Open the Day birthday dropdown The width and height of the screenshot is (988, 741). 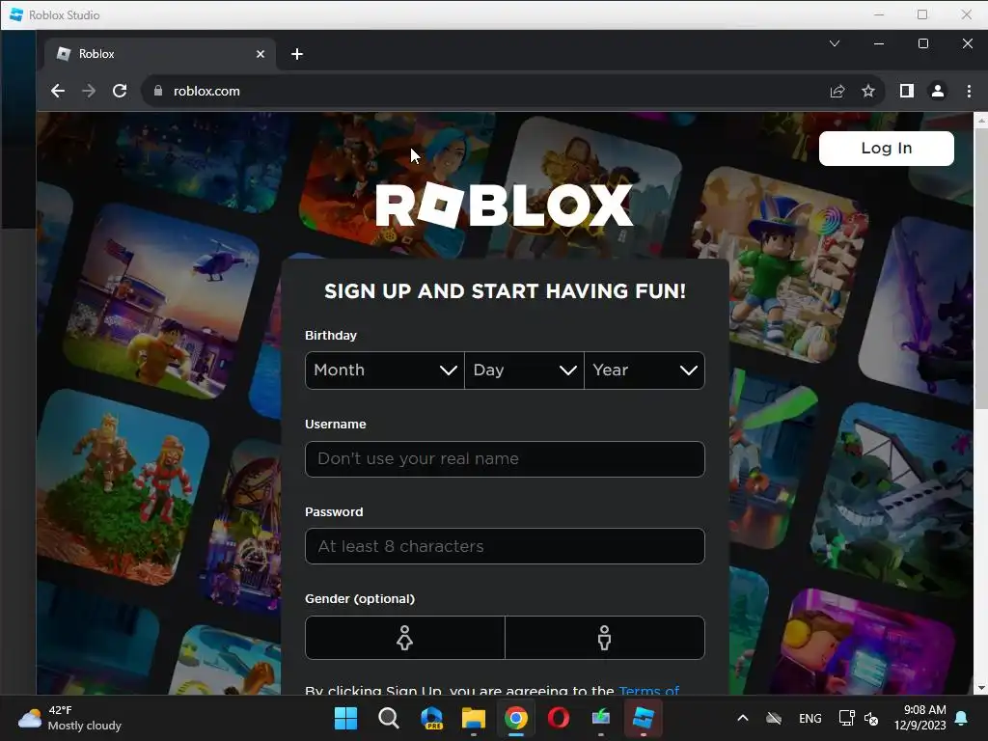coord(524,370)
